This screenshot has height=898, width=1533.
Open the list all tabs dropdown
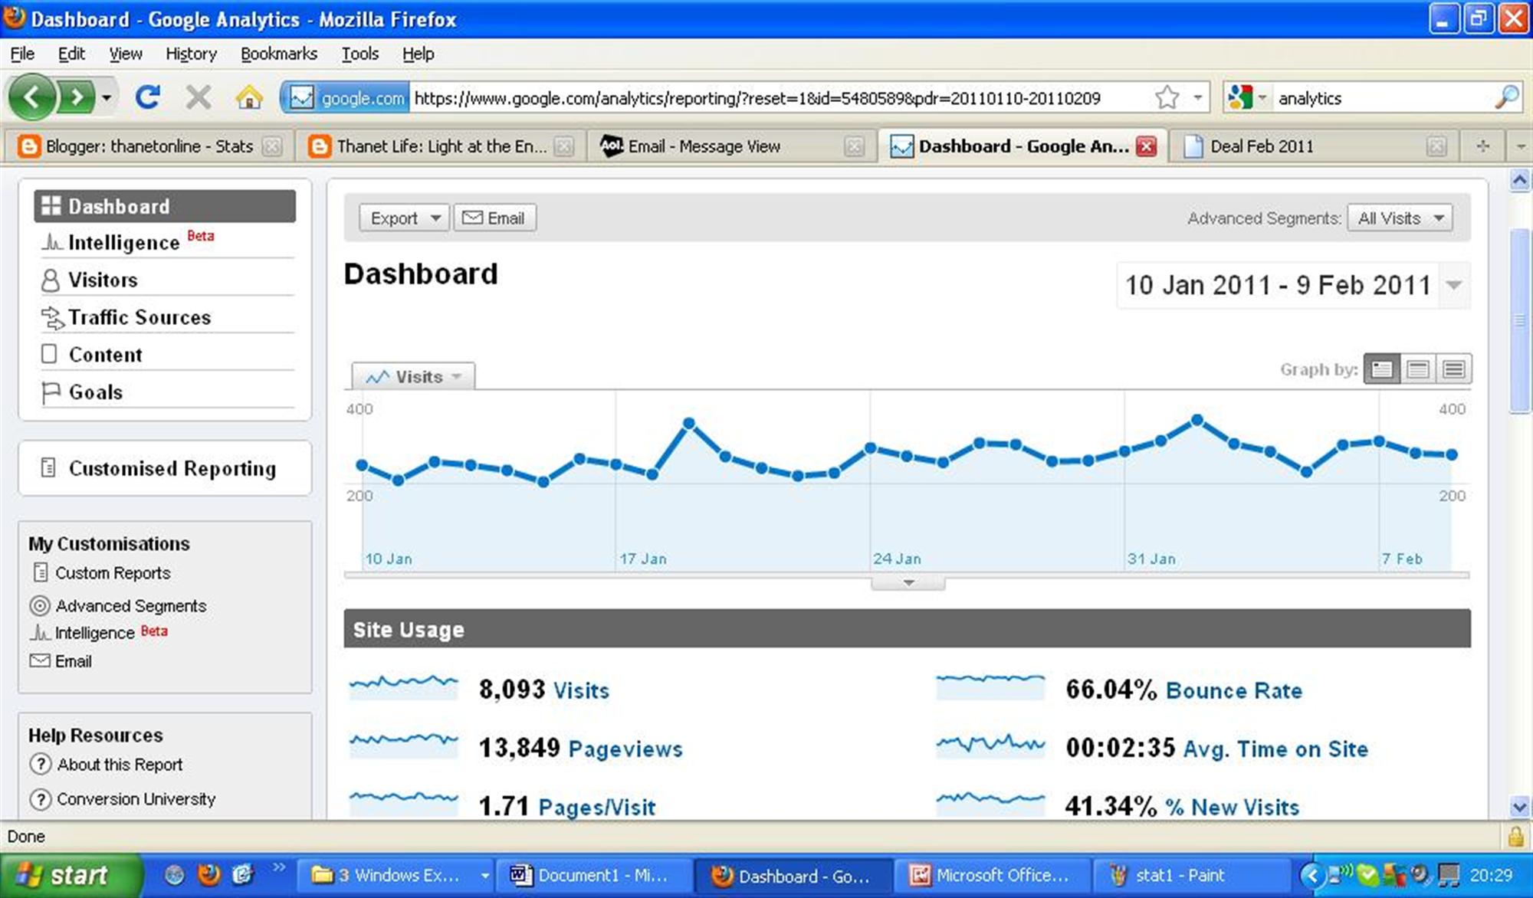pos(1520,146)
